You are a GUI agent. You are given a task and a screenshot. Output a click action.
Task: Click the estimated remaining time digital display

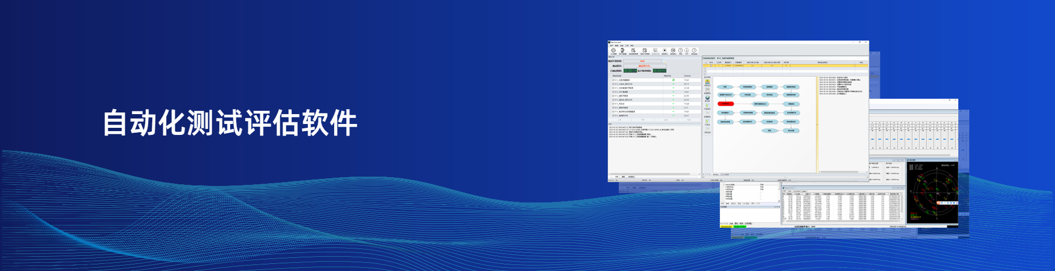coord(659,71)
